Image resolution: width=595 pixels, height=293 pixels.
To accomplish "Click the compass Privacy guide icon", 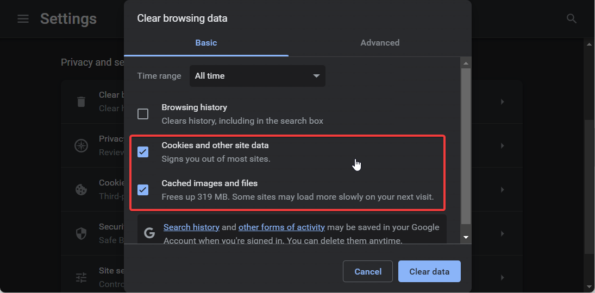I will point(81,145).
